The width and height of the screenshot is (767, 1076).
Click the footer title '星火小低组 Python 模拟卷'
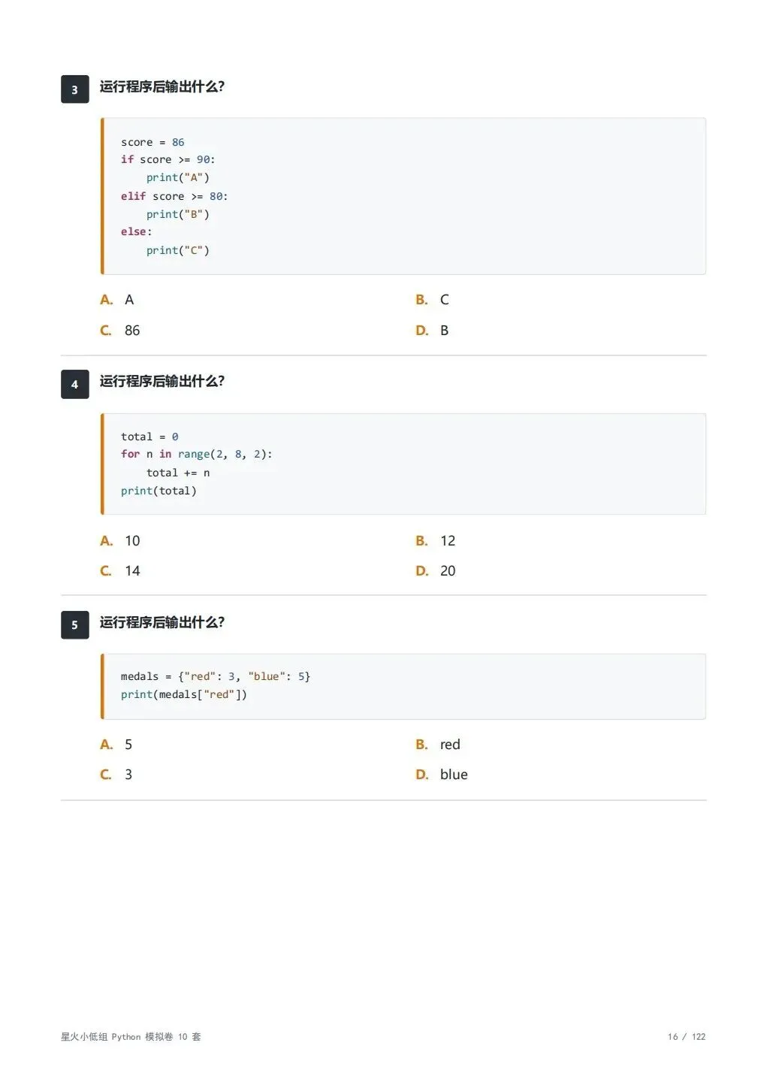click(117, 1036)
